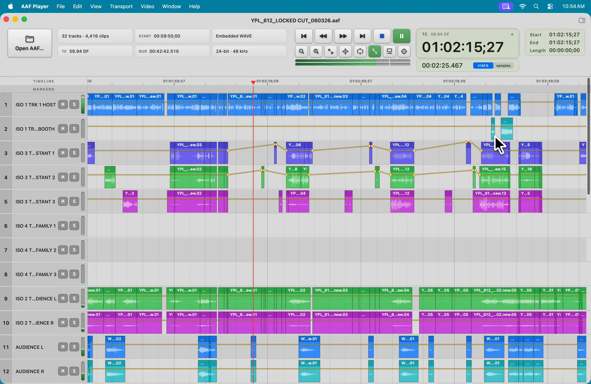The height and width of the screenshot is (384, 591).
Task: Mute track 4 ISO 3 T...STANT 2
Action: coord(63,177)
